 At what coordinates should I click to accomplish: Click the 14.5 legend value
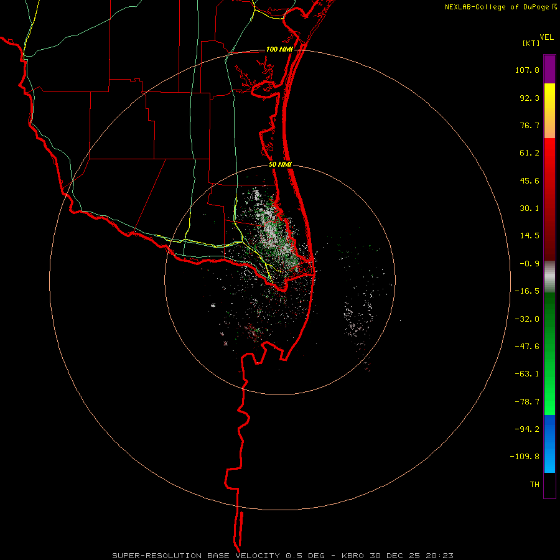coord(530,236)
